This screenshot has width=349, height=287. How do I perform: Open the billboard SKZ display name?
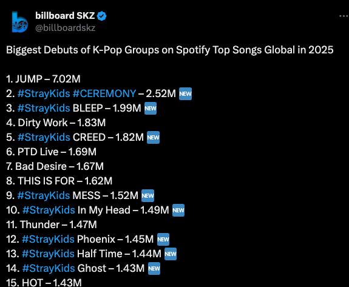click(65, 16)
